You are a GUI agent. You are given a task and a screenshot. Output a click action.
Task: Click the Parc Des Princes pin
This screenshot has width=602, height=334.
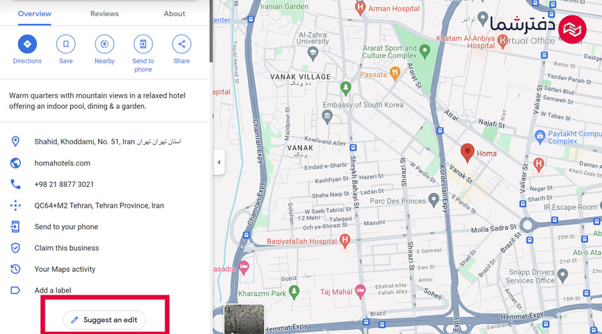[433, 200]
